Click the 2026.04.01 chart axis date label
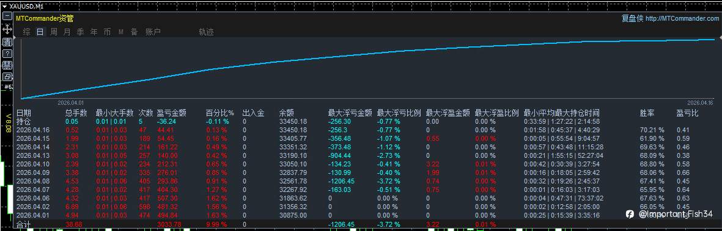The image size is (722, 231). [70, 103]
